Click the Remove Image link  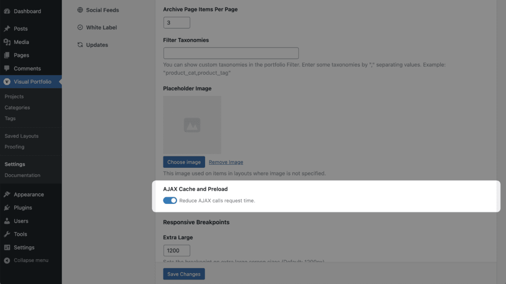226,162
